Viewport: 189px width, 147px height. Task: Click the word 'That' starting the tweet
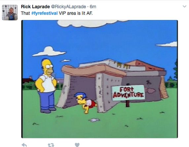tap(25, 13)
